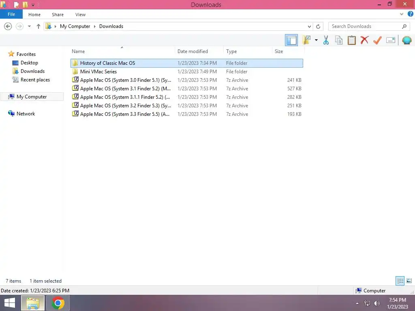Go back with the Back arrow button
The height and width of the screenshot is (311, 415).
8,26
